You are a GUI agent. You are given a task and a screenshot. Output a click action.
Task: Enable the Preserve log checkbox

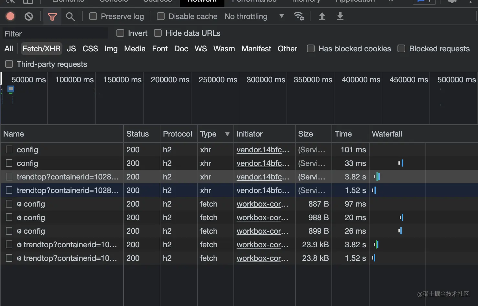coord(93,16)
